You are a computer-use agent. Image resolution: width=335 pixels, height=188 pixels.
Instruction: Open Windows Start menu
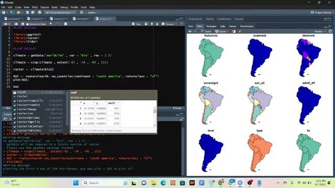[76, 183]
